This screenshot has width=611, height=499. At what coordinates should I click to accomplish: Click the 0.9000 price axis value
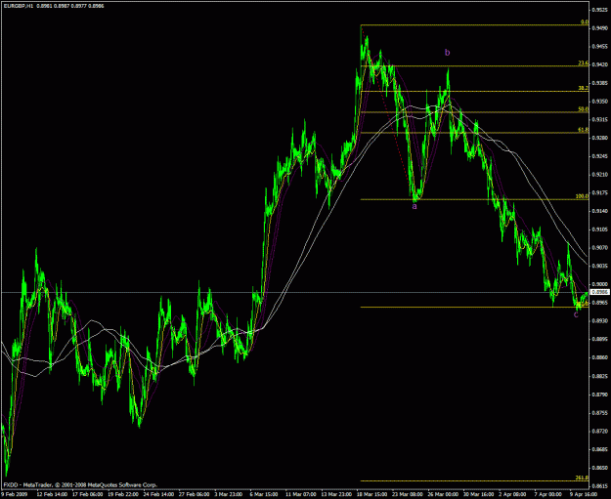point(599,284)
